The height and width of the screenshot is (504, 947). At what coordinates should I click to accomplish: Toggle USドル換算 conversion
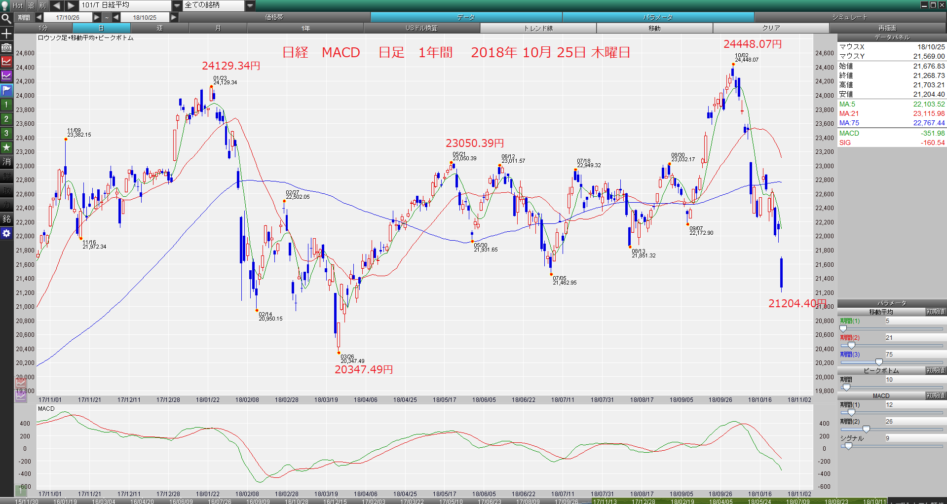click(421, 28)
